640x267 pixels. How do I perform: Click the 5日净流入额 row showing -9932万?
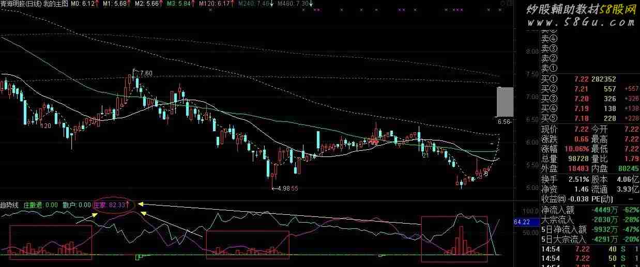click(590, 230)
